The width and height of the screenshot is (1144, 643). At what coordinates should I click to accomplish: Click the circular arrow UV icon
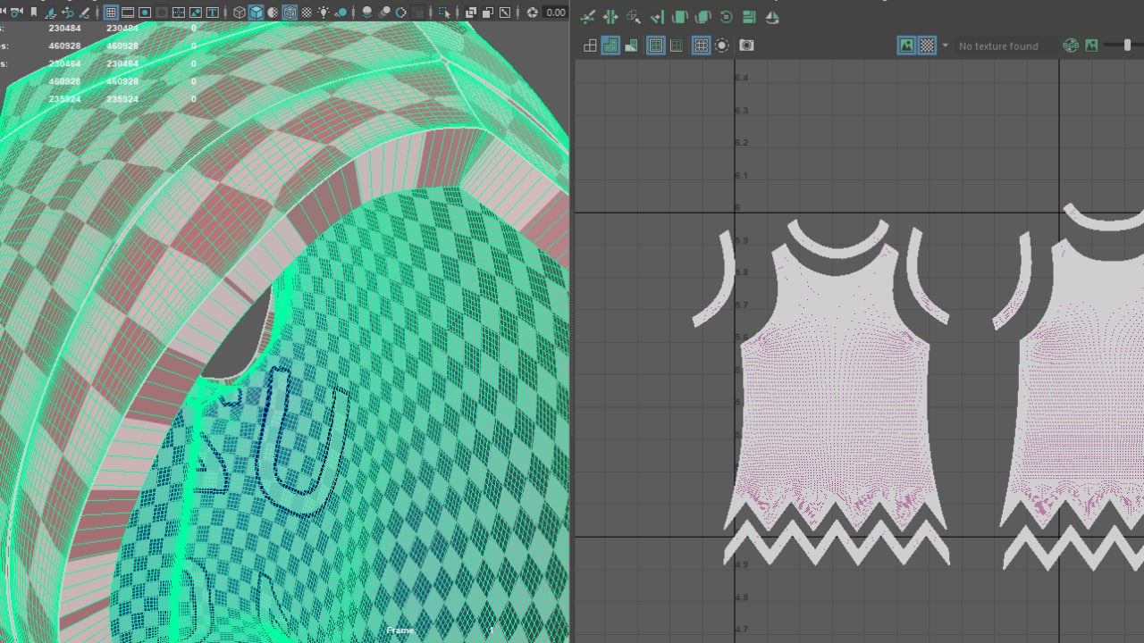click(726, 18)
